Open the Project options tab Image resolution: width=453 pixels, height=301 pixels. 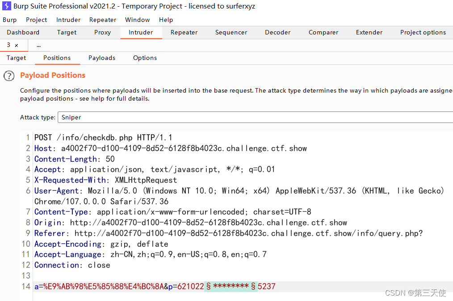(x=423, y=32)
